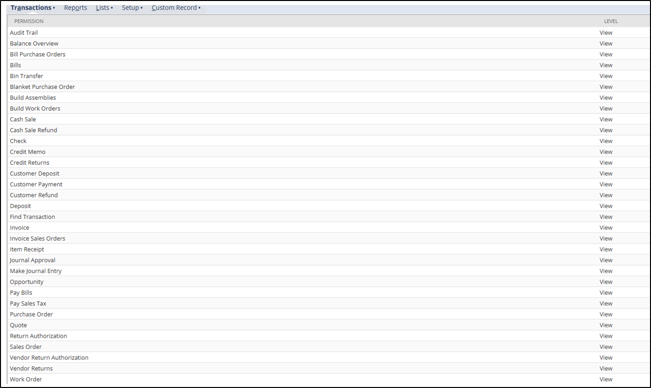Screen dimensions: 651x388
Task: Select View level beside Opportunity
Action: click(x=606, y=282)
